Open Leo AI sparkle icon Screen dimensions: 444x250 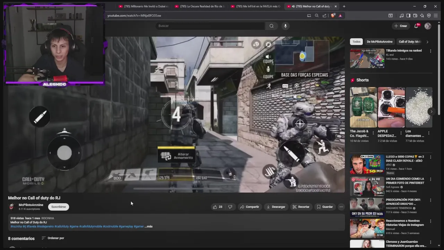point(422,16)
